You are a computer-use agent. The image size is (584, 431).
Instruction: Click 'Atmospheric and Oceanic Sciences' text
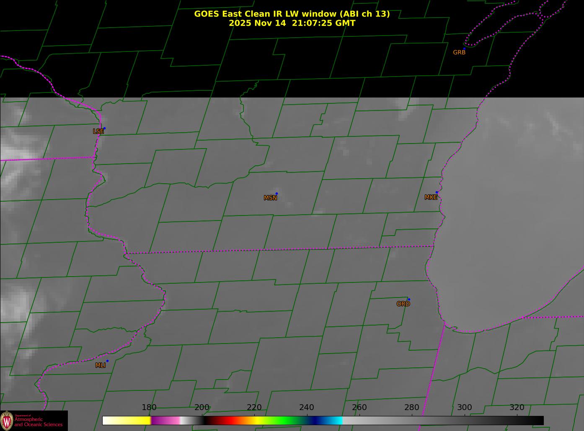pos(39,422)
